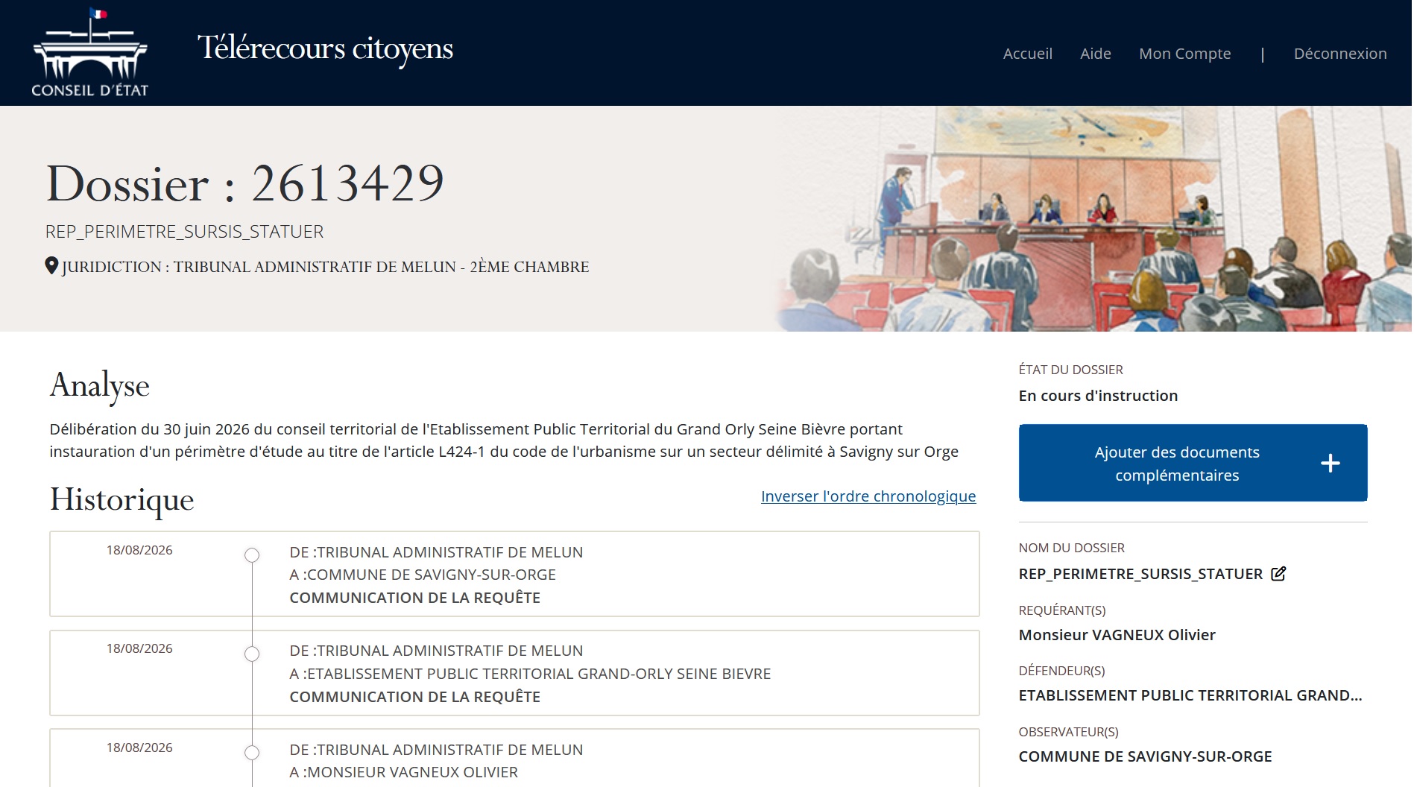The image size is (1414, 787).
Task: Click requérant name 'Monsieur VAGNEUX Olivier'
Action: click(x=1117, y=635)
